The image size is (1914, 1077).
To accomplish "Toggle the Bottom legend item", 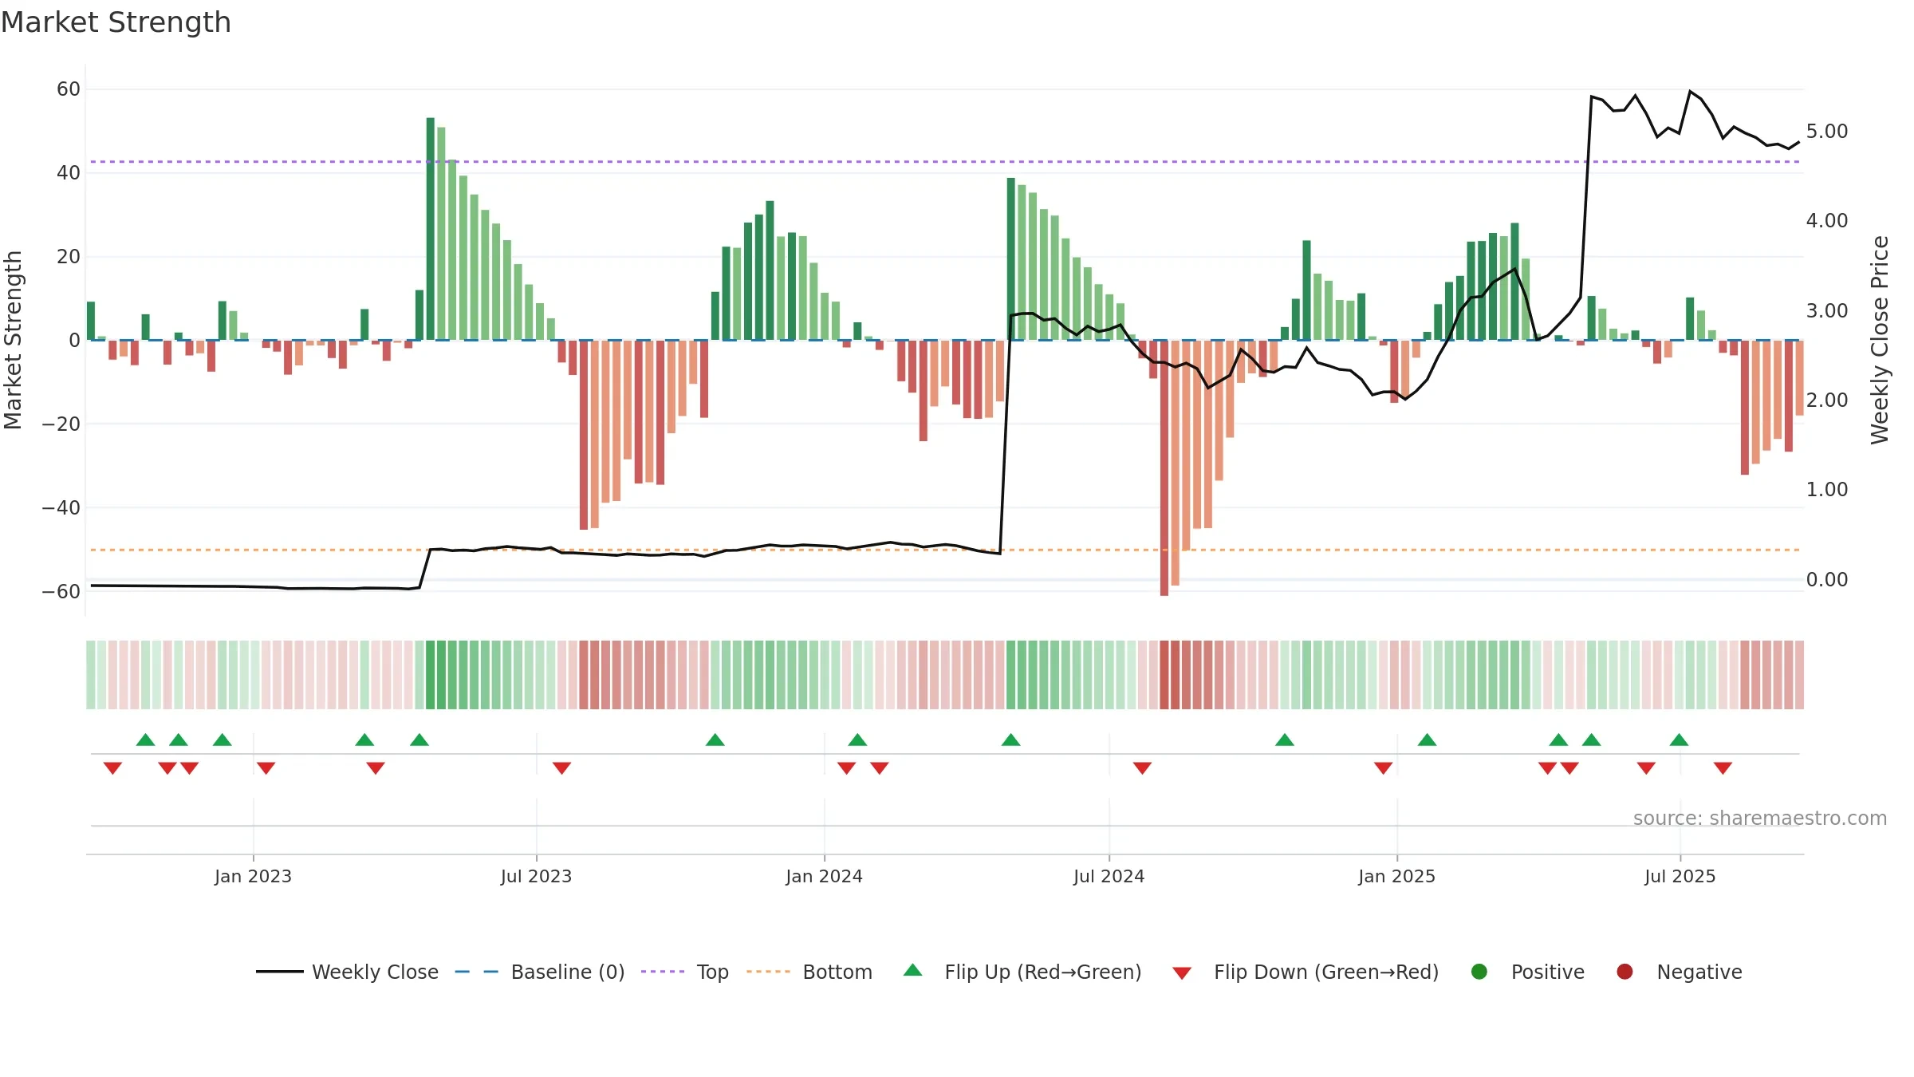I will point(809,972).
